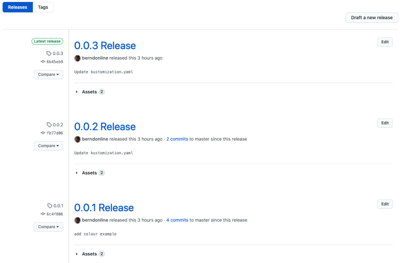Screen dimensions: 402x263
Task: Expand Assets for the 0.0.3 release
Action: [x=90, y=91]
